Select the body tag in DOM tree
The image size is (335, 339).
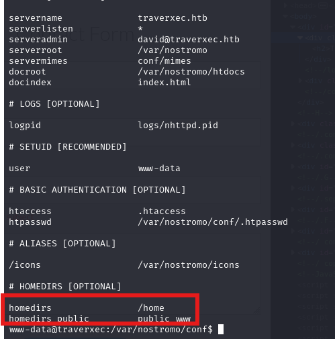pos(303,16)
